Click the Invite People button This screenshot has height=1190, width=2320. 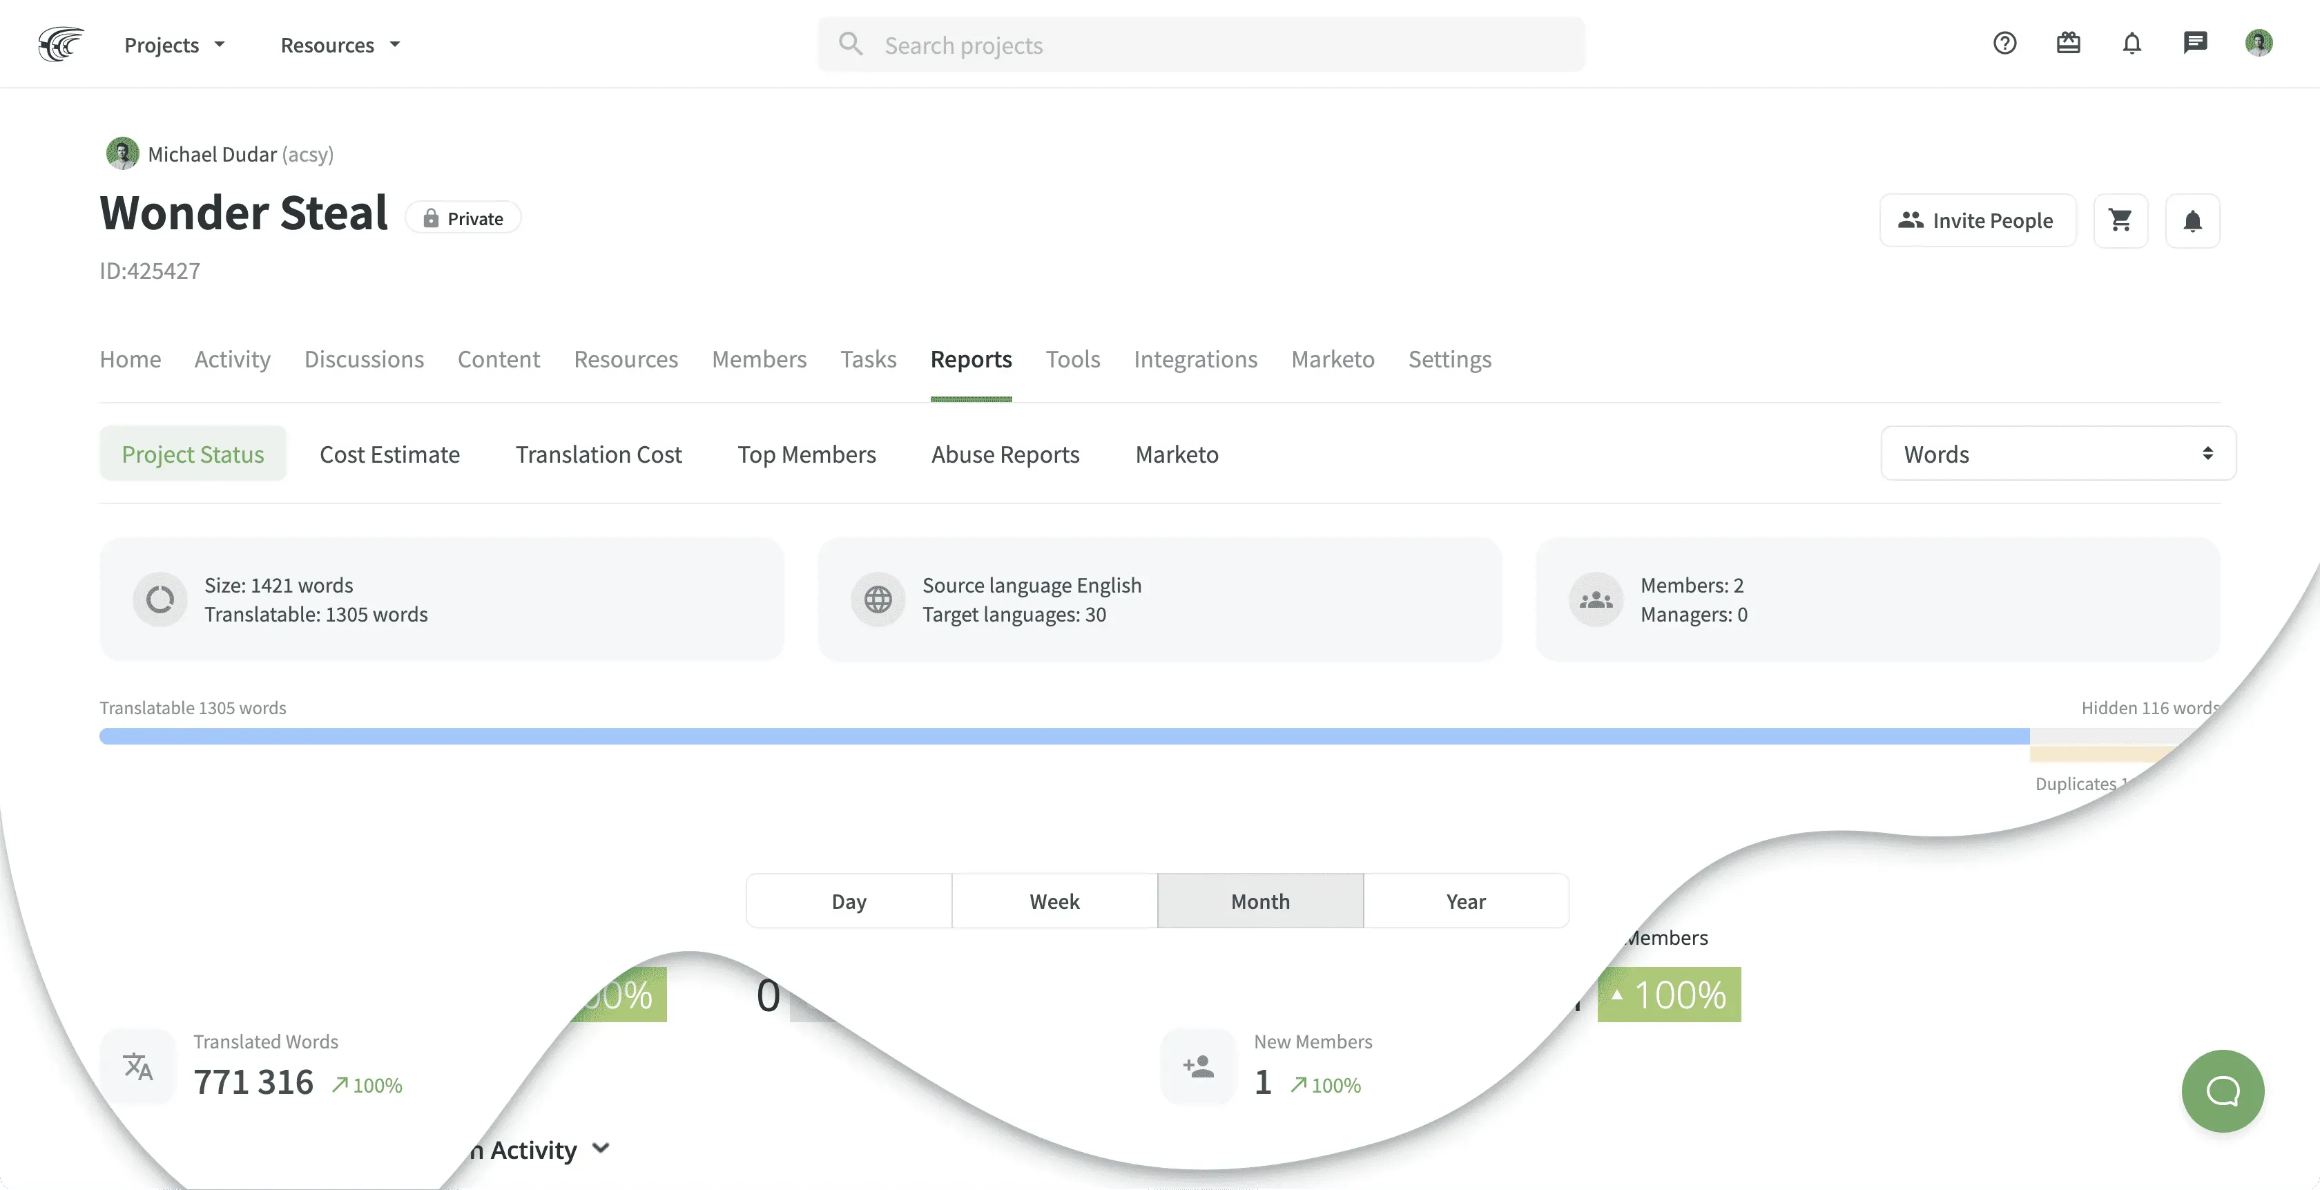tap(1977, 220)
